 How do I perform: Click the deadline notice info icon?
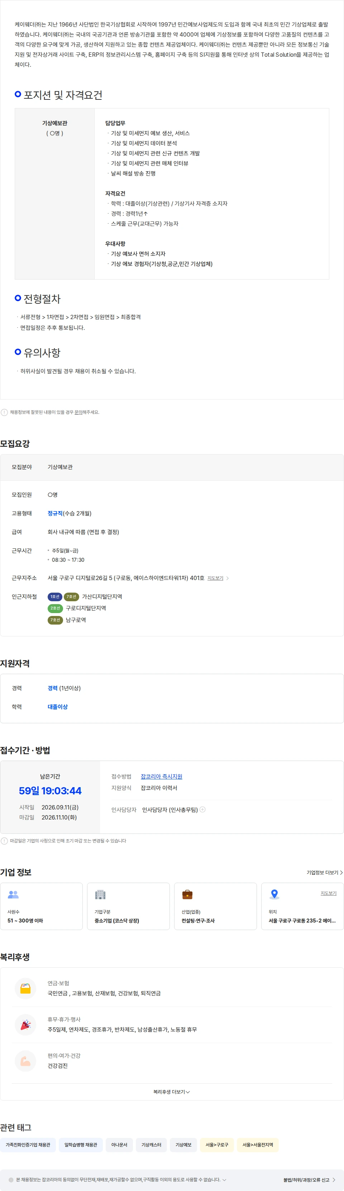(x=4, y=841)
